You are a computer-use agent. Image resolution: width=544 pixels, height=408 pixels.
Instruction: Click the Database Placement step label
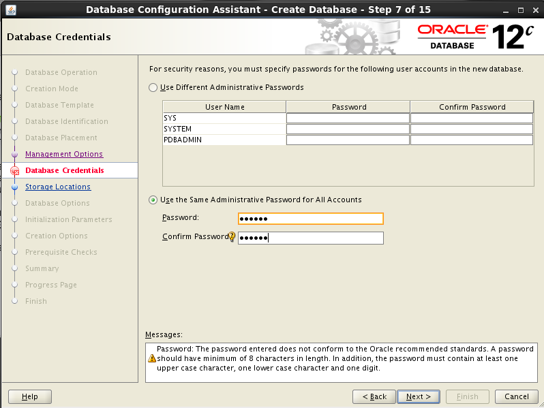61,138
